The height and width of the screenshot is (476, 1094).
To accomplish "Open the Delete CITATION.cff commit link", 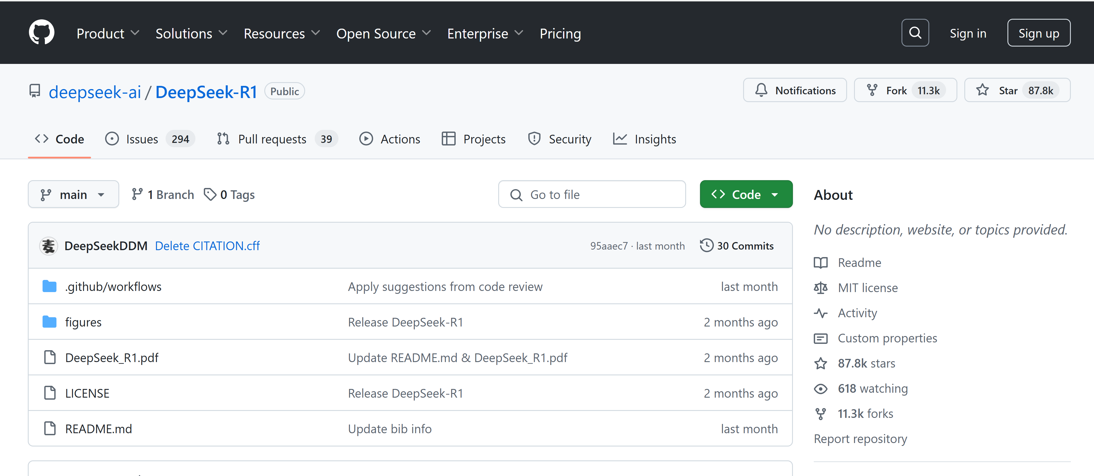I will pyautogui.click(x=207, y=246).
